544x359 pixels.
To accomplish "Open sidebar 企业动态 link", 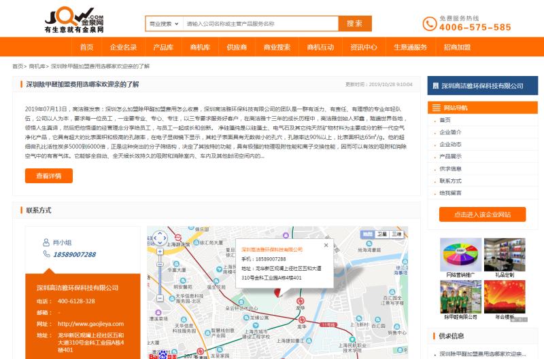I will click(x=450, y=145).
